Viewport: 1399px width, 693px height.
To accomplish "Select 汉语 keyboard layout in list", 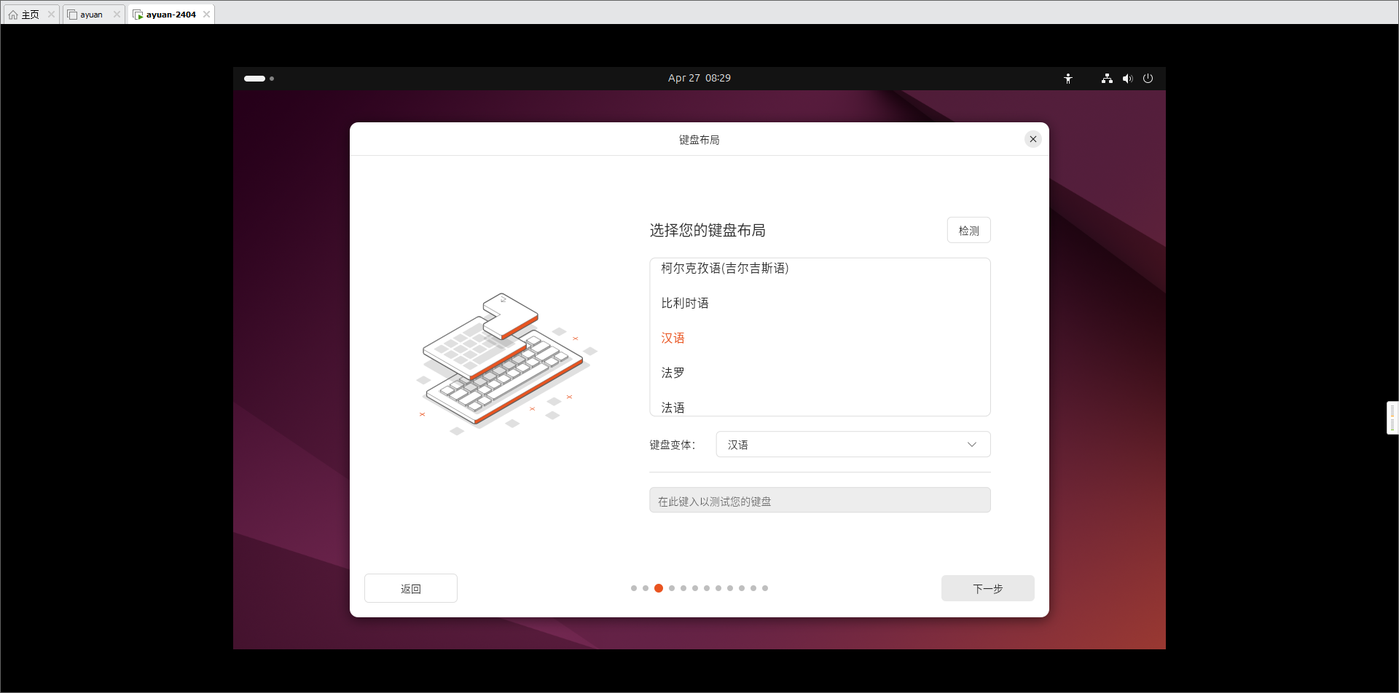I will pyautogui.click(x=820, y=338).
